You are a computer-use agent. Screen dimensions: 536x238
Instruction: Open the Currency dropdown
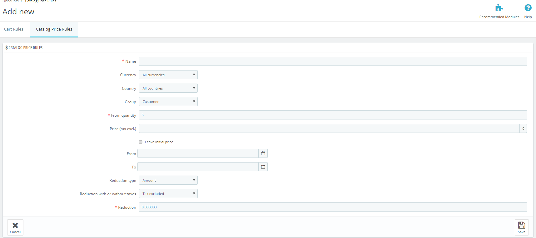pos(168,75)
